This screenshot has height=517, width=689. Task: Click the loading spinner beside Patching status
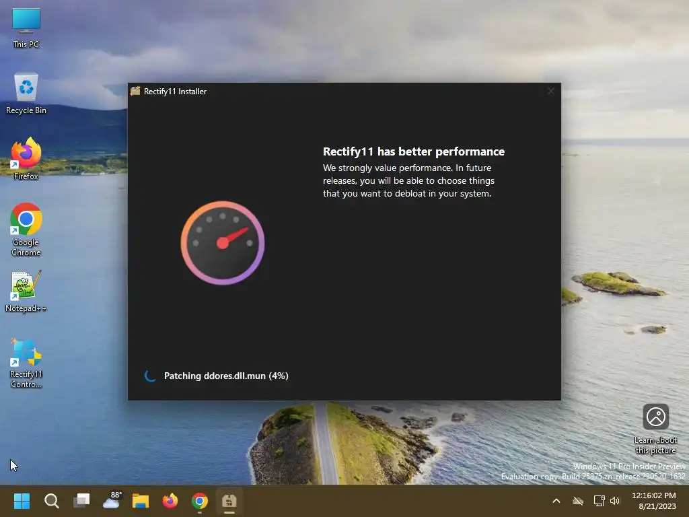tap(150, 376)
